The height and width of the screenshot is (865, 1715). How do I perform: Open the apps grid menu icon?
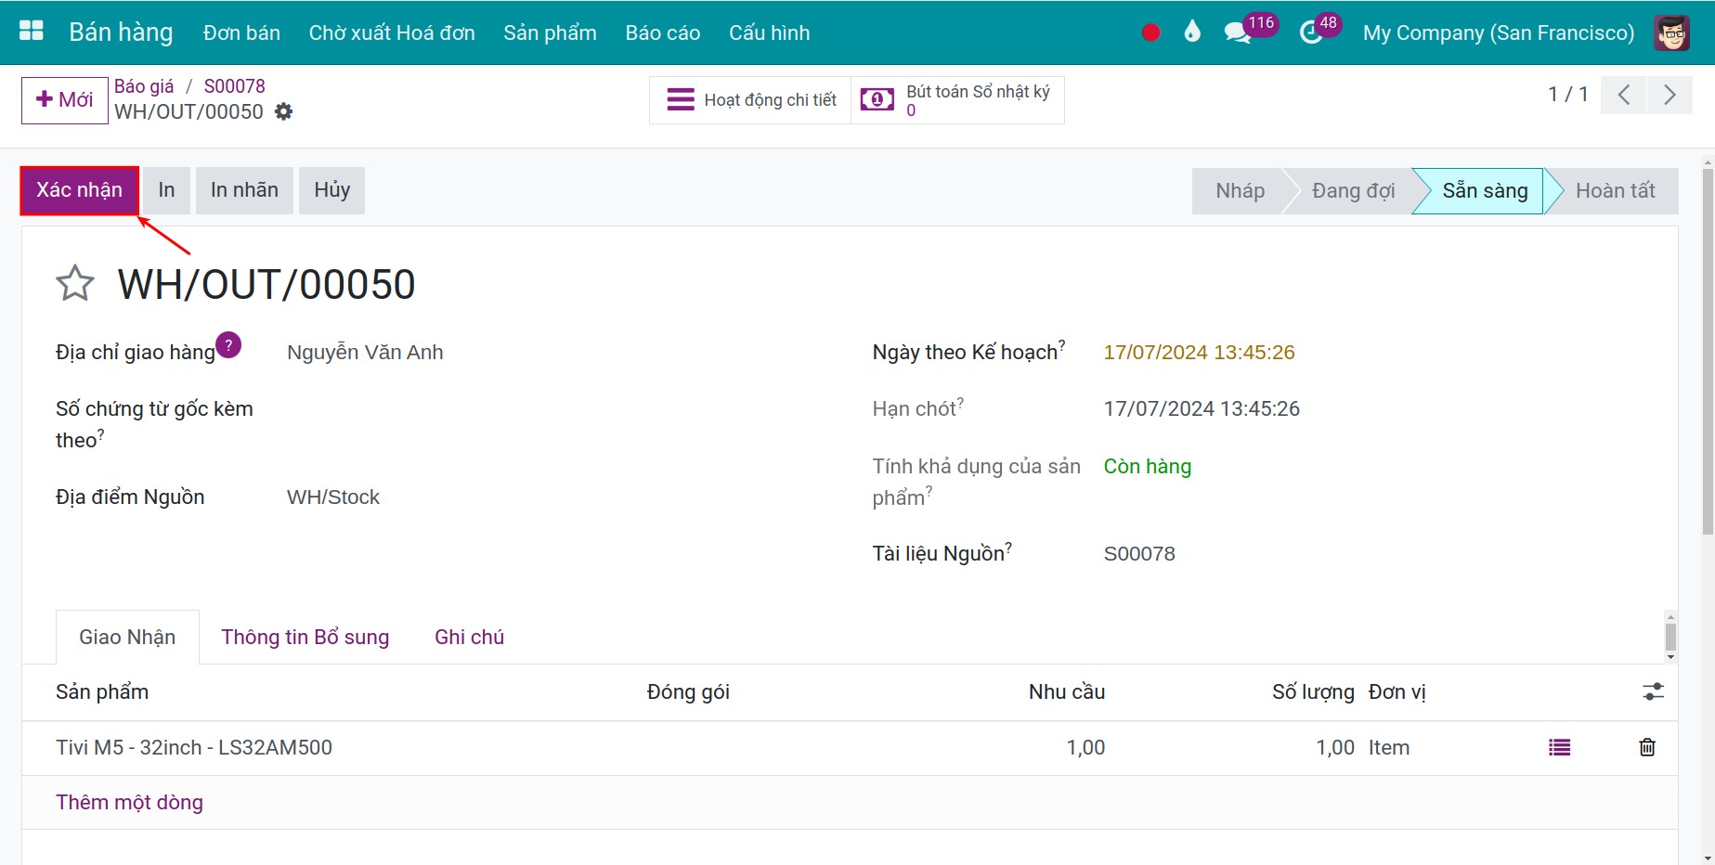pyautogui.click(x=32, y=32)
